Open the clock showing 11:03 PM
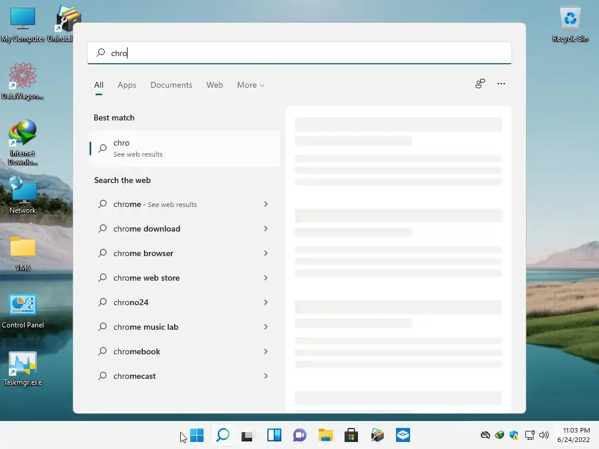Viewport: 599px width, 449px height. click(573, 435)
